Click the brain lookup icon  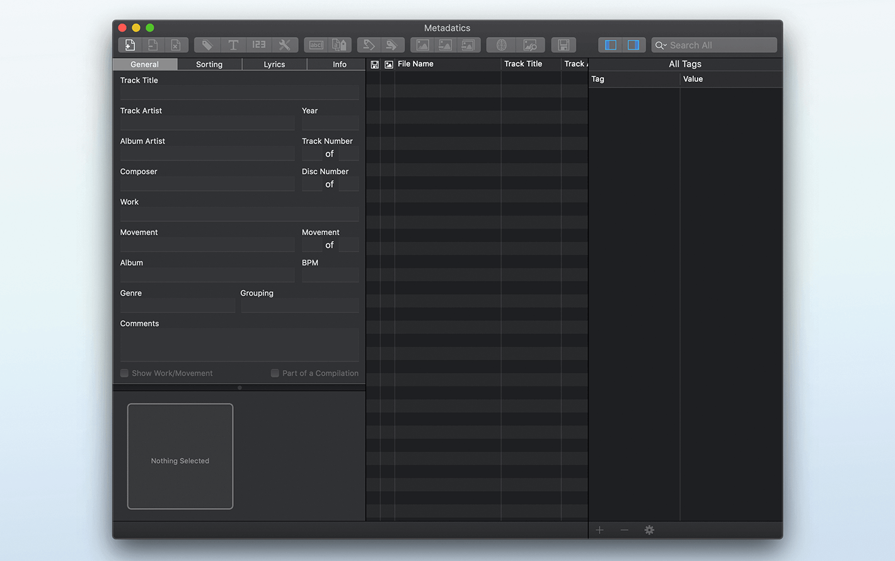[501, 45]
